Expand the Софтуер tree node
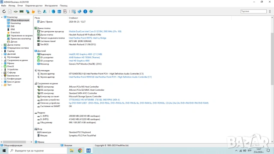Viewport: 274px width, 154px height. 2,73
